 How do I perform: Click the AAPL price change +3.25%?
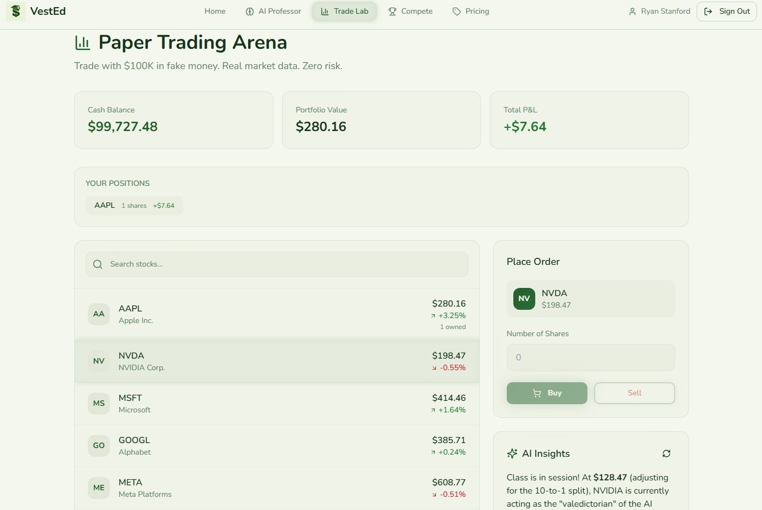(x=448, y=316)
